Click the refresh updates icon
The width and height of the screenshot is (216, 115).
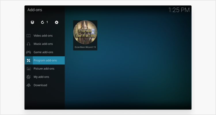pyautogui.click(x=42, y=22)
